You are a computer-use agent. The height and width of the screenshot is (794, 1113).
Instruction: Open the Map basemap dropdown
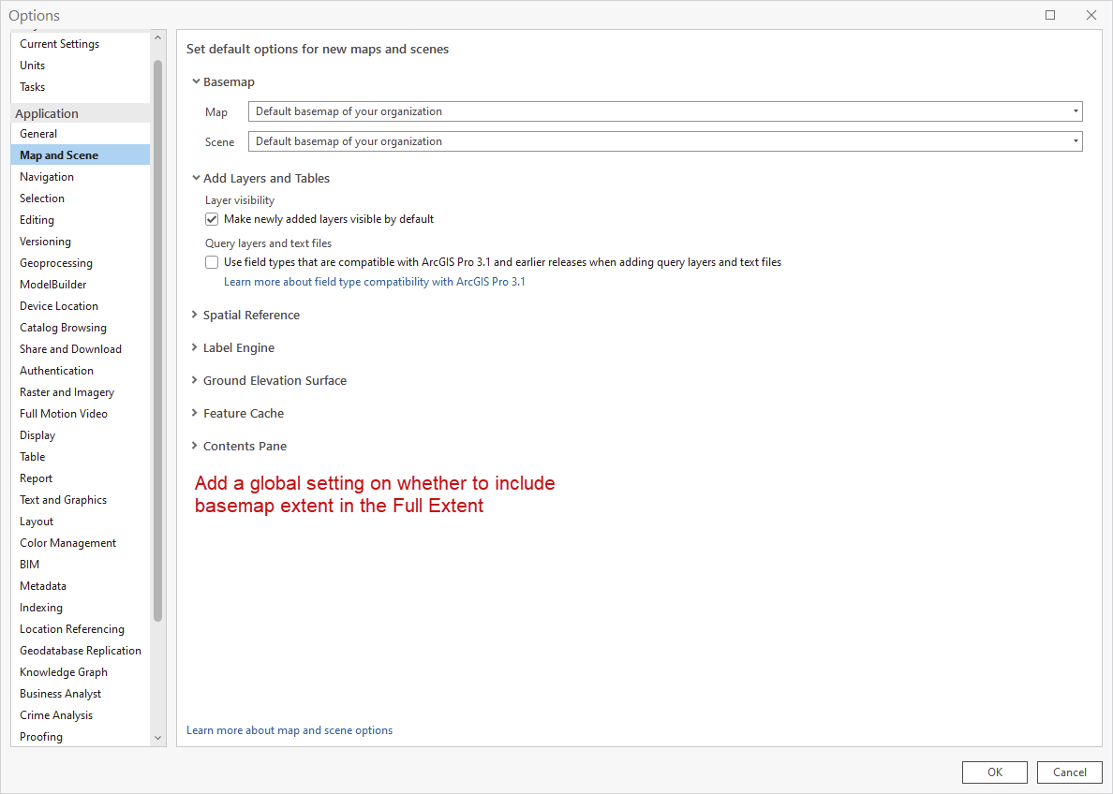tap(665, 111)
